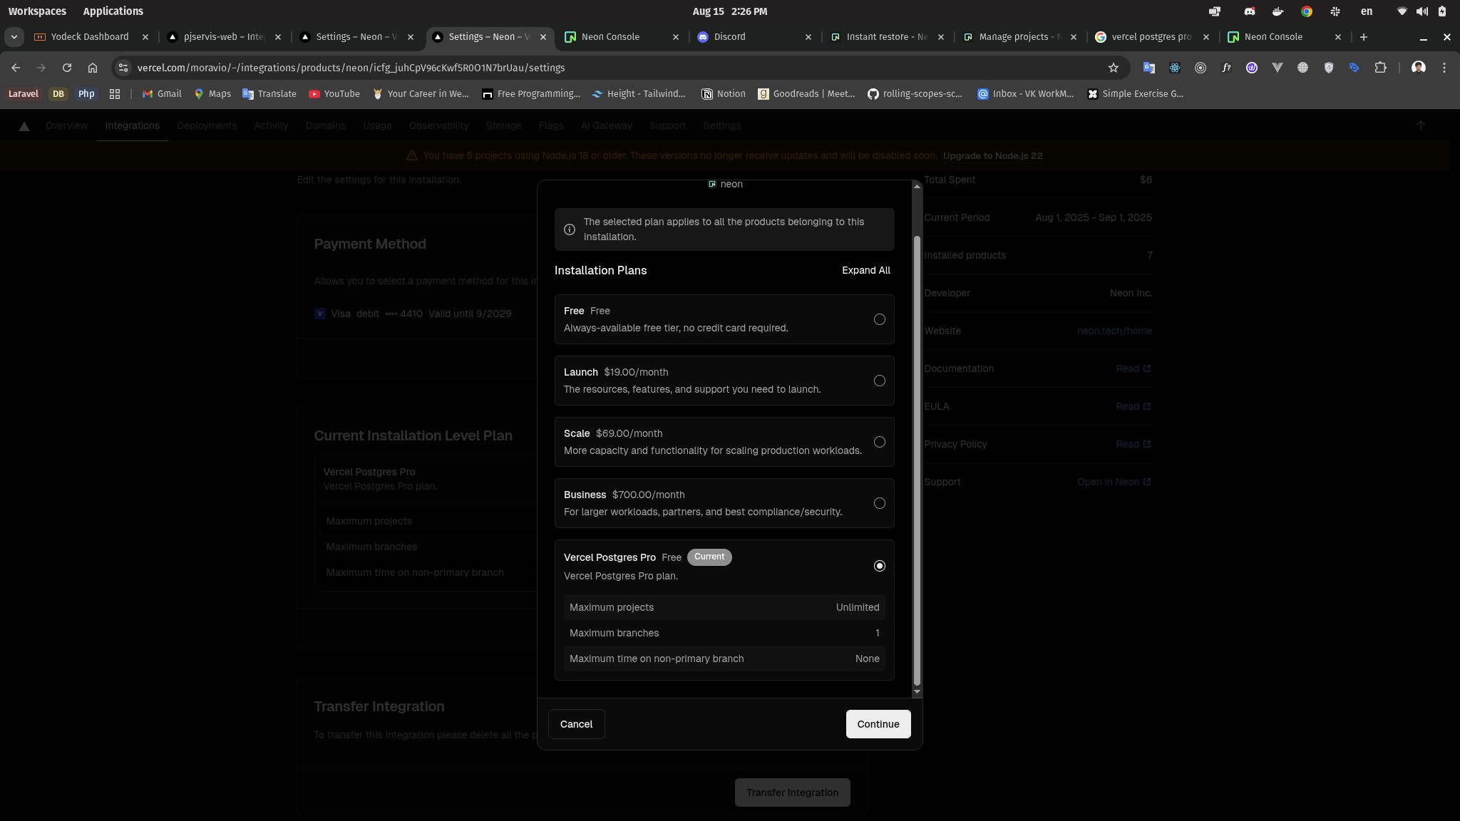The width and height of the screenshot is (1460, 821).
Task: Open neon.tech/home website link
Action: click(x=1114, y=331)
